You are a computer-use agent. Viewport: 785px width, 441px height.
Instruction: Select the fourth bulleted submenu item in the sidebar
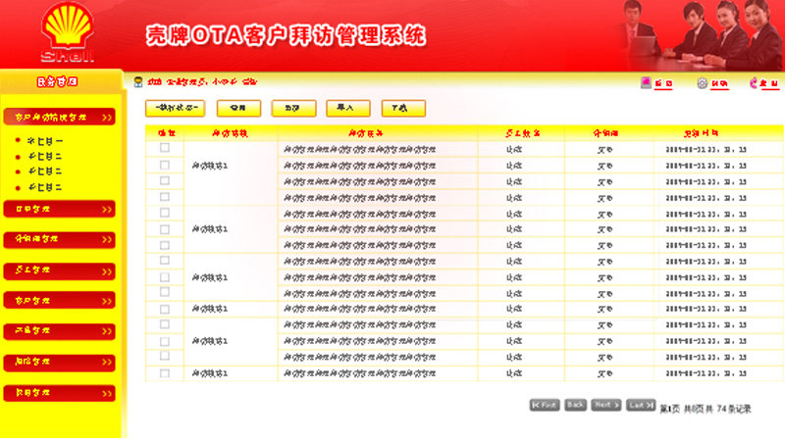(44, 187)
